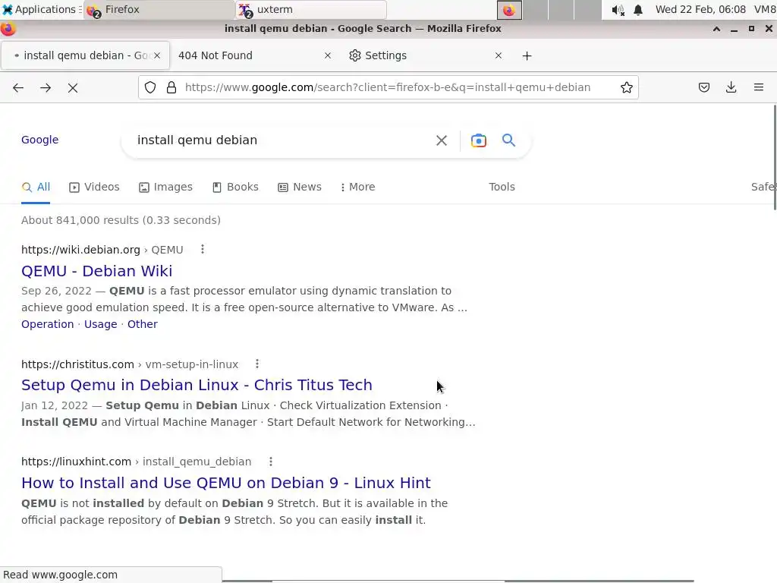Click https://linuxhint.com breadcrumb text
This screenshot has width=777, height=583.
point(77,462)
